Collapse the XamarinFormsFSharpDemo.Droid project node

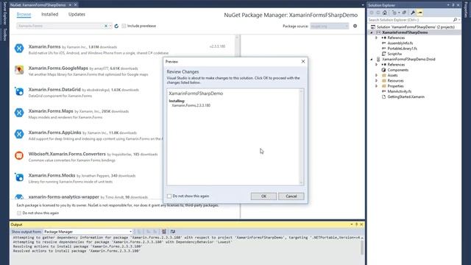pos(372,59)
